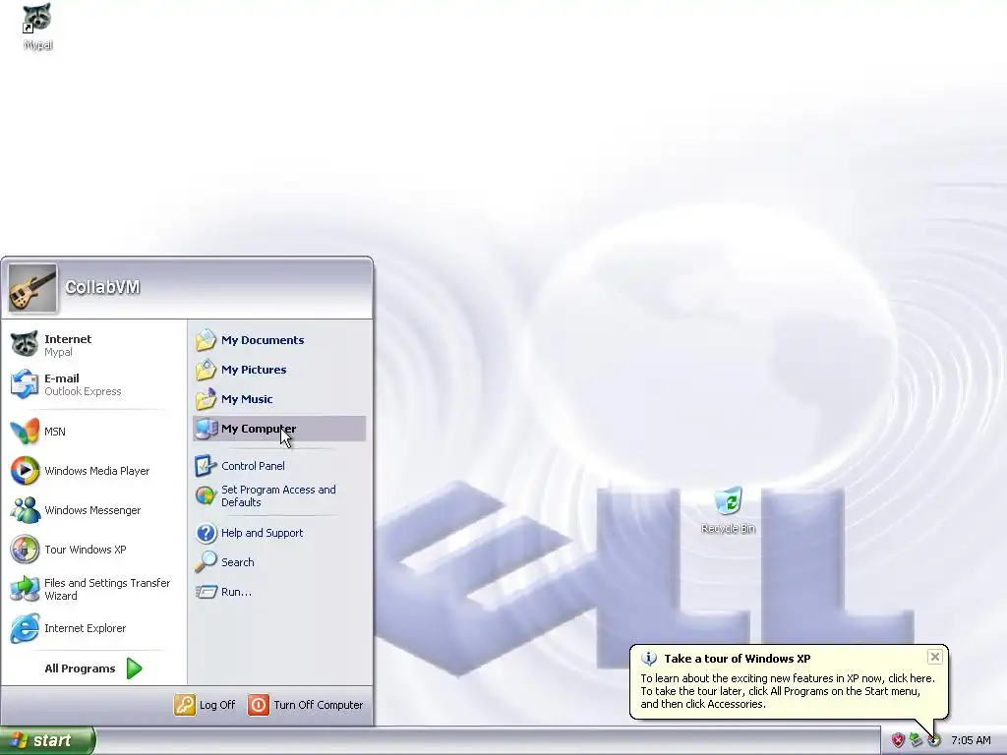The height and width of the screenshot is (755, 1007).
Task: Open the MSN butterfly icon
Action: tap(25, 432)
